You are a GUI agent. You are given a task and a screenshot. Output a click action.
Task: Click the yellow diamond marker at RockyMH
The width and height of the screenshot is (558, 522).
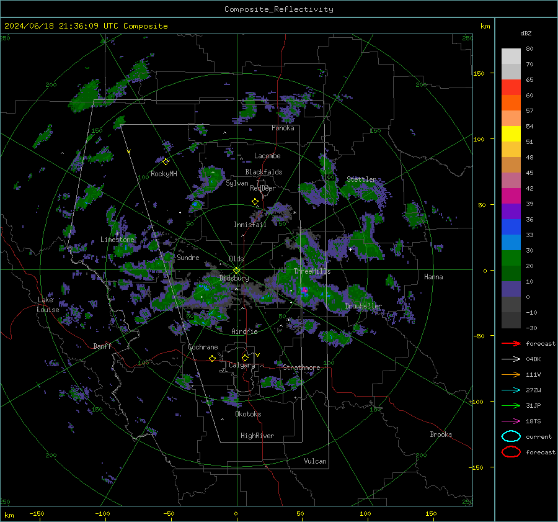(166, 162)
